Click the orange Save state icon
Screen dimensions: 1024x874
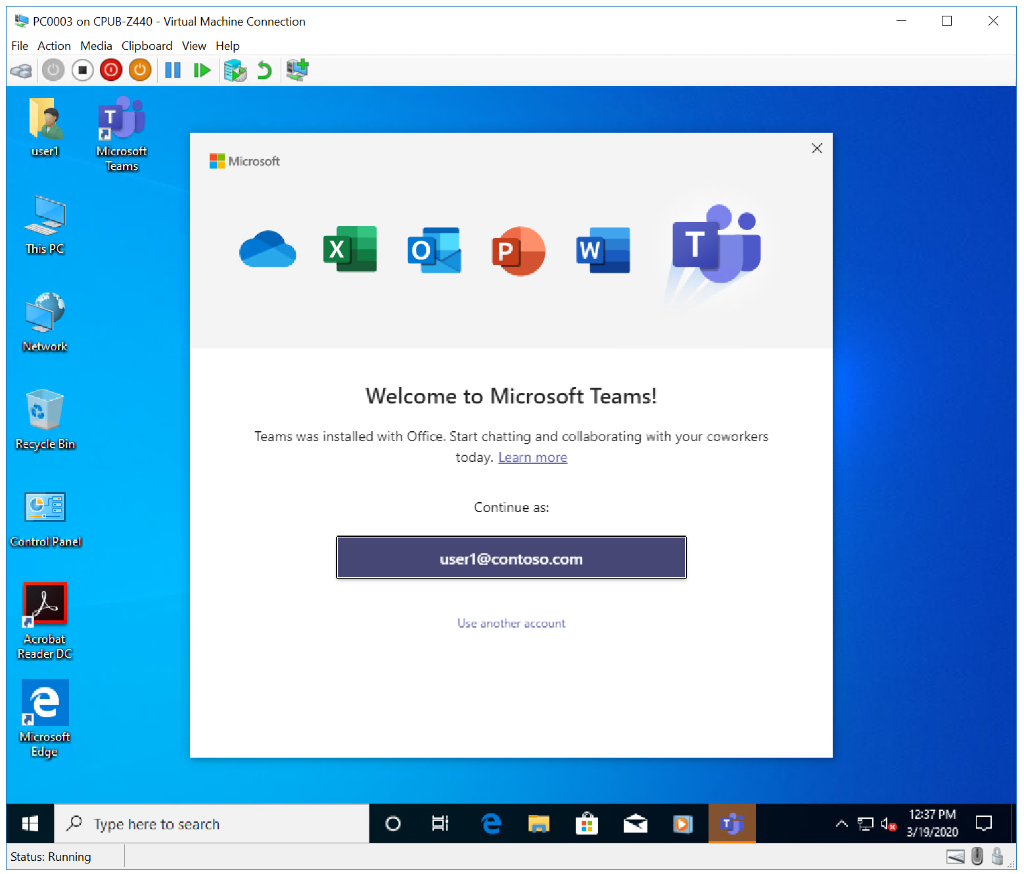(140, 70)
